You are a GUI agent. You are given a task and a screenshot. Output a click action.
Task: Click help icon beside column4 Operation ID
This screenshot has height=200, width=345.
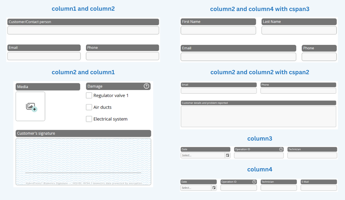coord(254,182)
